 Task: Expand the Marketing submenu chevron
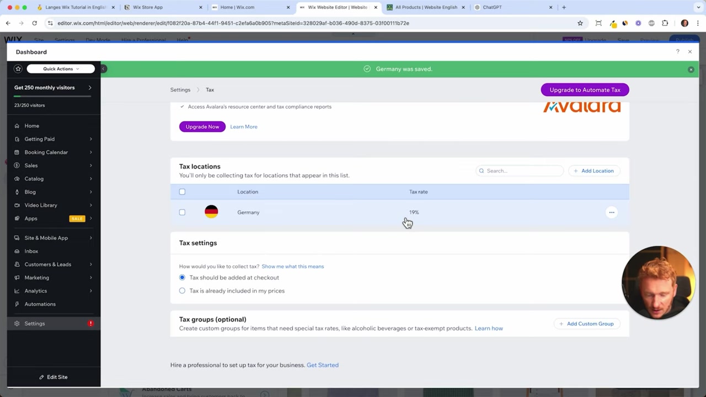90,277
